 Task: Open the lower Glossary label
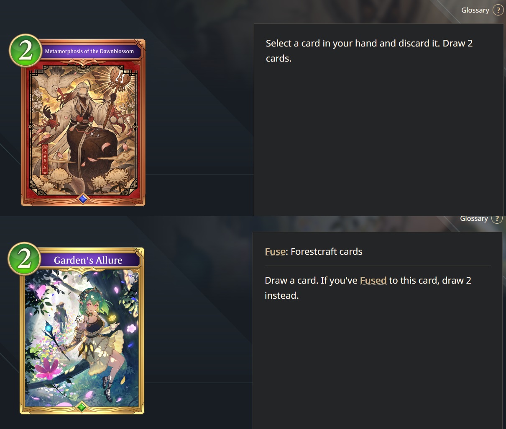474,218
